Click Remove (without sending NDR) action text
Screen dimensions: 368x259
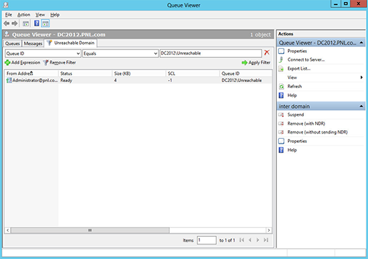tap(317, 132)
